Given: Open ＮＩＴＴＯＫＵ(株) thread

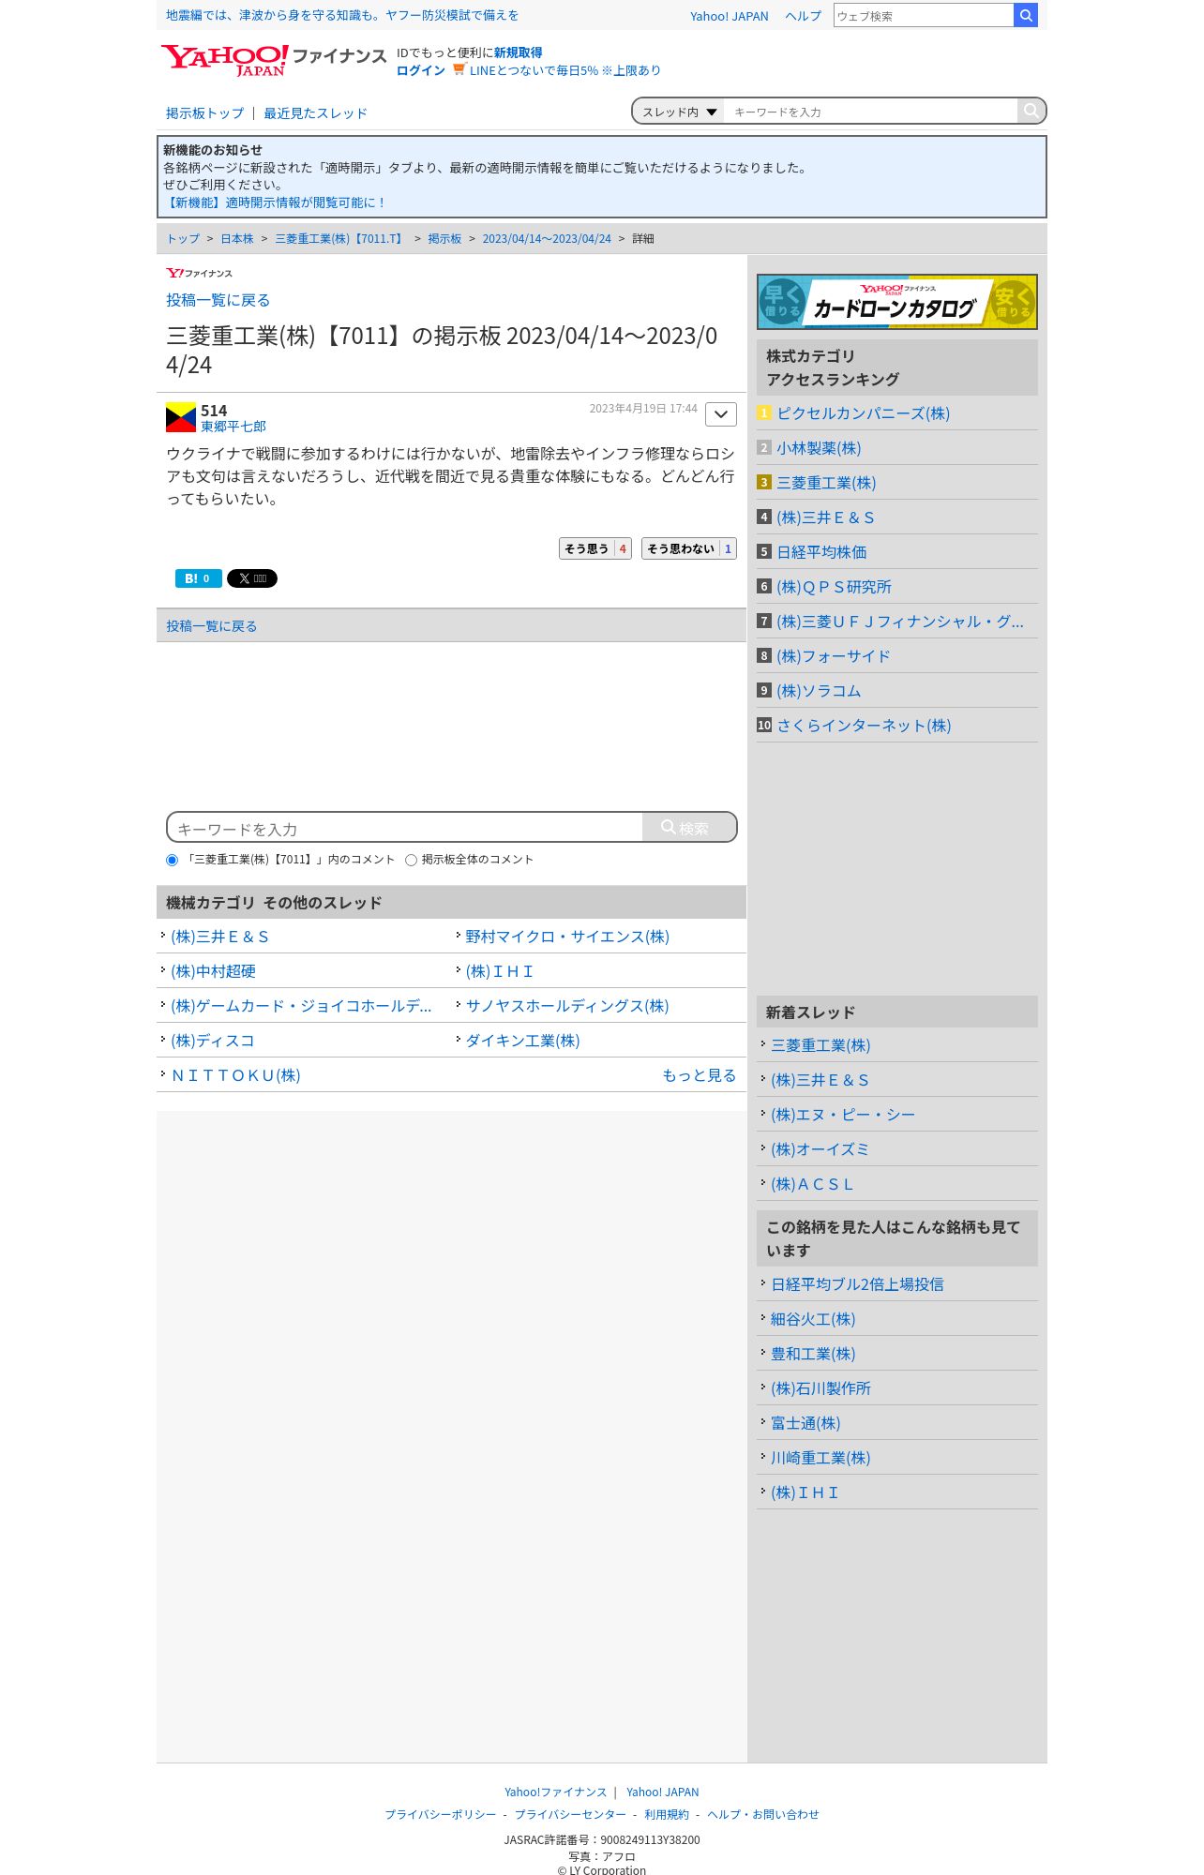Looking at the screenshot, I should (235, 1075).
